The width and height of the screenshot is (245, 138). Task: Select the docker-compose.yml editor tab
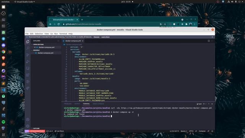pyautogui.click(x=73, y=41)
